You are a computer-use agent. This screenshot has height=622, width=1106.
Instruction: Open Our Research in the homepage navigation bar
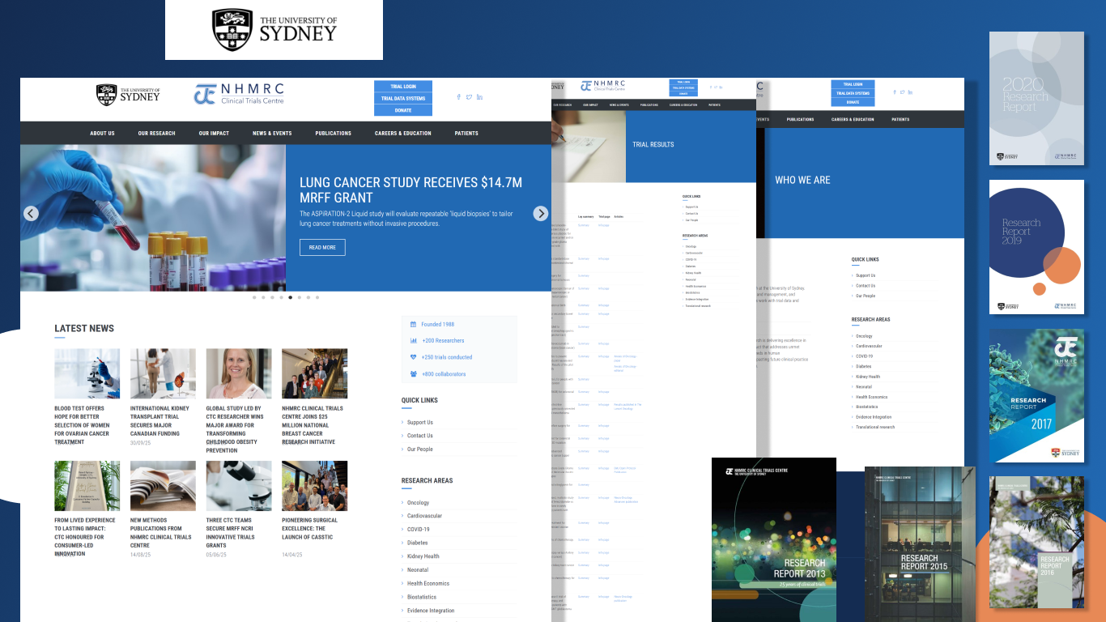(x=156, y=134)
